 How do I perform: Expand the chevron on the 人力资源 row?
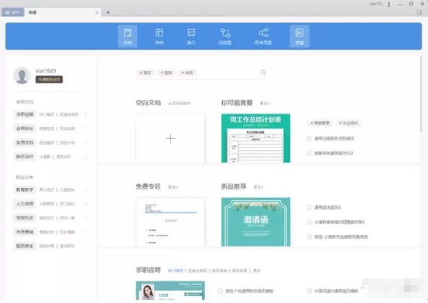click(x=86, y=204)
